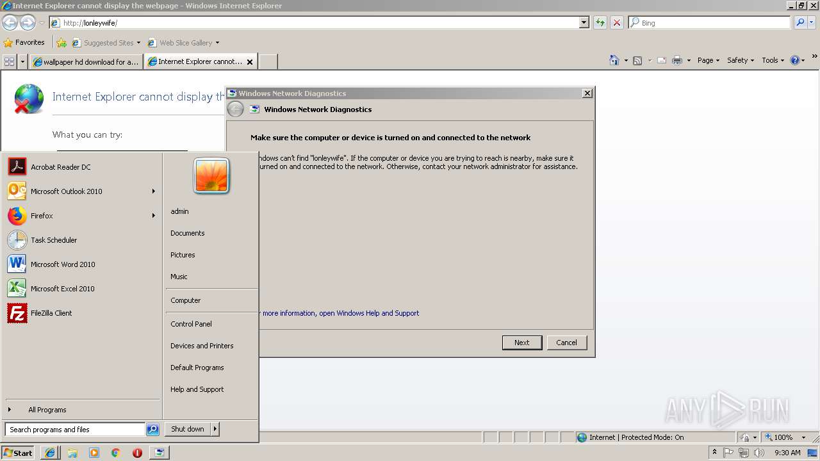The height and width of the screenshot is (461, 820).
Task: Click the Network Diagnostics back arrow
Action: [x=236, y=109]
